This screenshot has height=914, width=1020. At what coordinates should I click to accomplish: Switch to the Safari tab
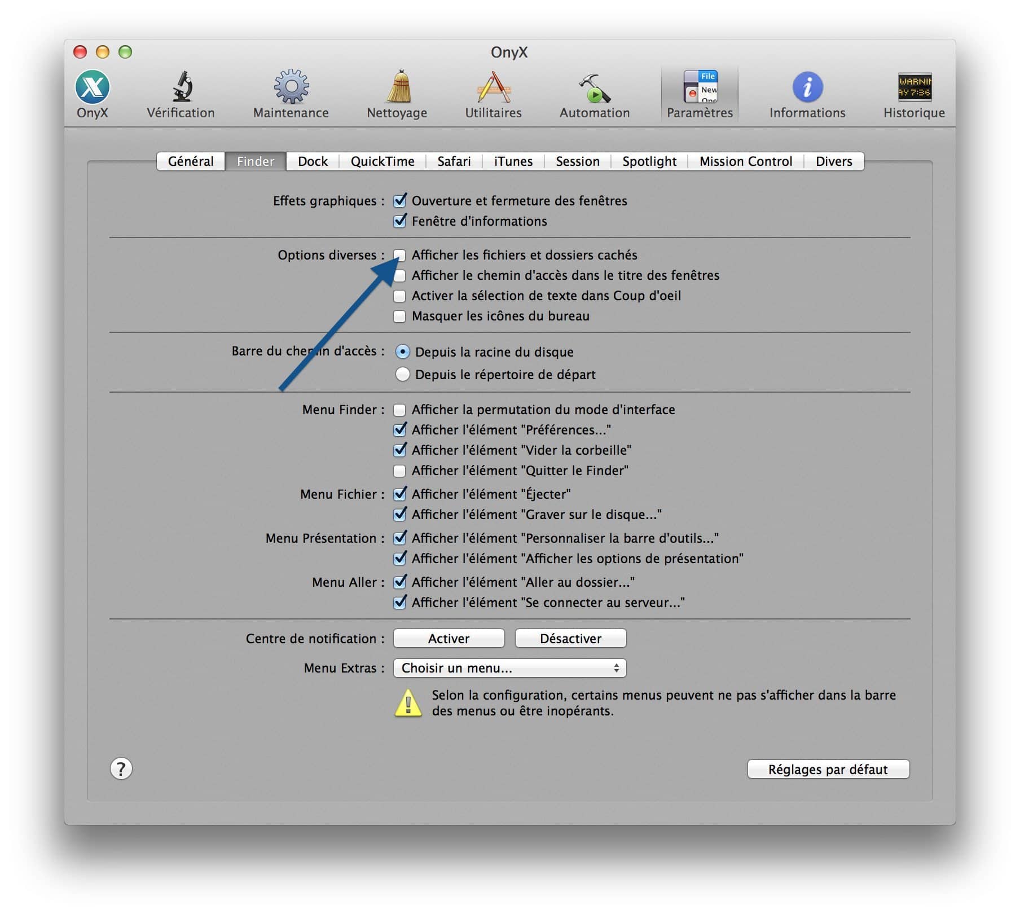pos(454,161)
